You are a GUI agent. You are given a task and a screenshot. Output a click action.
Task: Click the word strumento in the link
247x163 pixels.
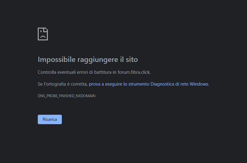pos(139,84)
